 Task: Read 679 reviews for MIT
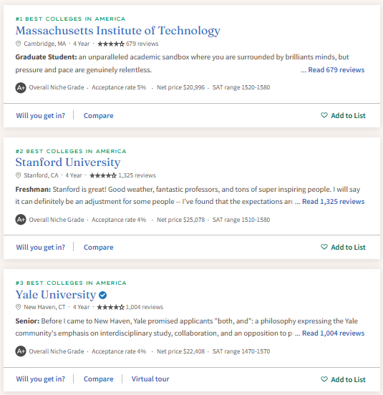336,70
